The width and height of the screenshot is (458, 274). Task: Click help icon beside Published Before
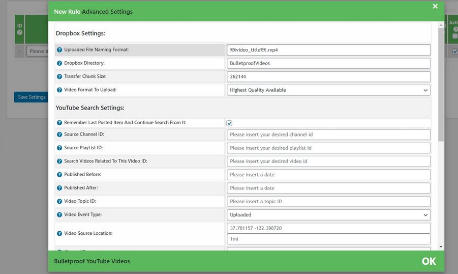pyautogui.click(x=59, y=175)
